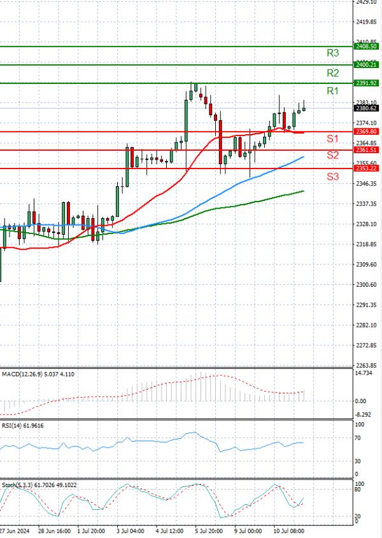Select the 2369.80 support price tag
Image resolution: width=382 pixels, height=538 pixels.
pos(366,132)
